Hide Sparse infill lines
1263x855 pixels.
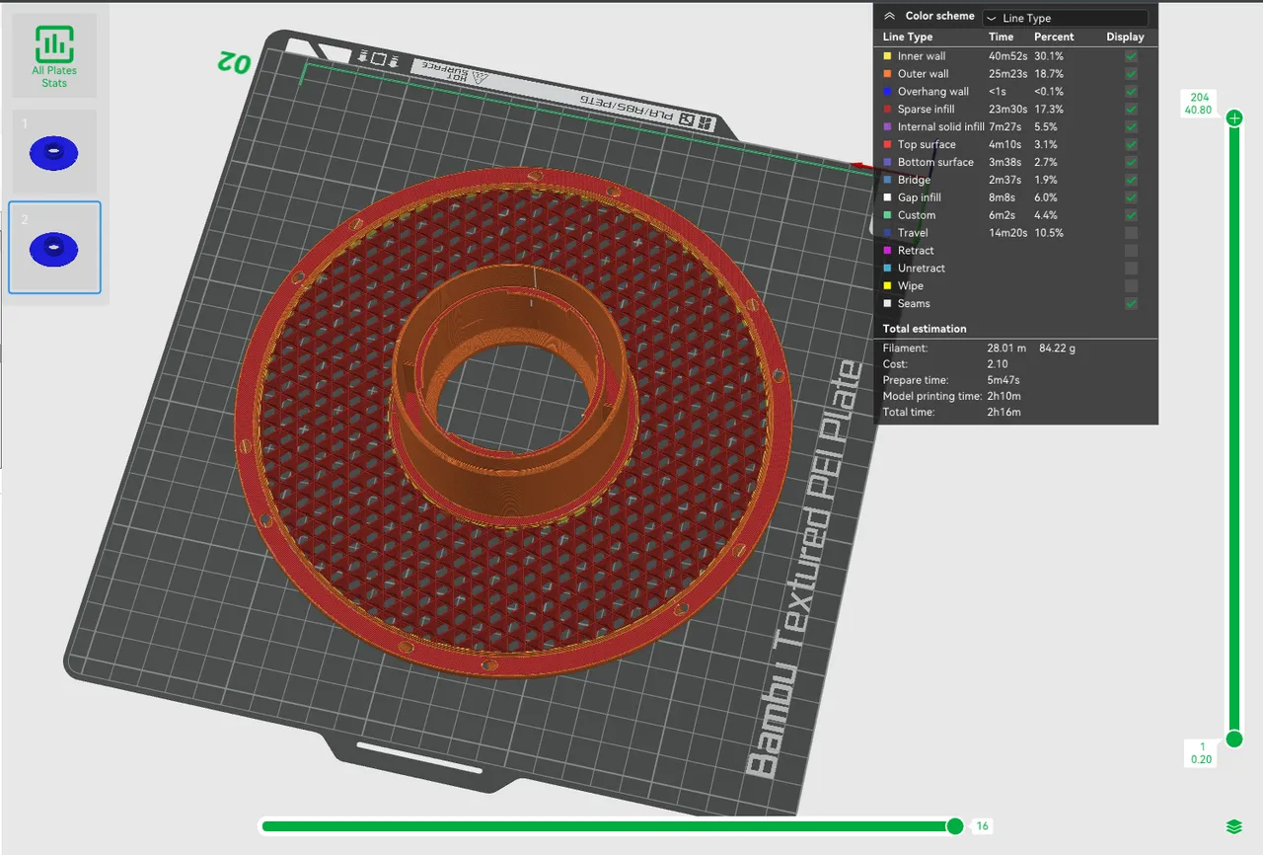[1130, 109]
